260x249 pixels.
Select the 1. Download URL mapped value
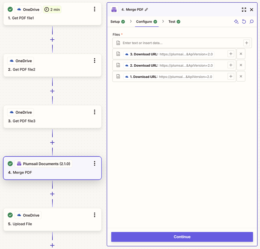[x=168, y=77]
